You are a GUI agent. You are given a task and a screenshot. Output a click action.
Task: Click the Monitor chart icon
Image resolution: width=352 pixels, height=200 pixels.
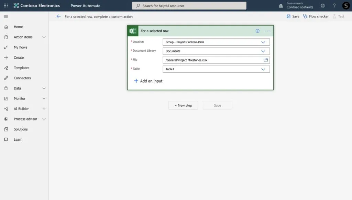point(6,98)
